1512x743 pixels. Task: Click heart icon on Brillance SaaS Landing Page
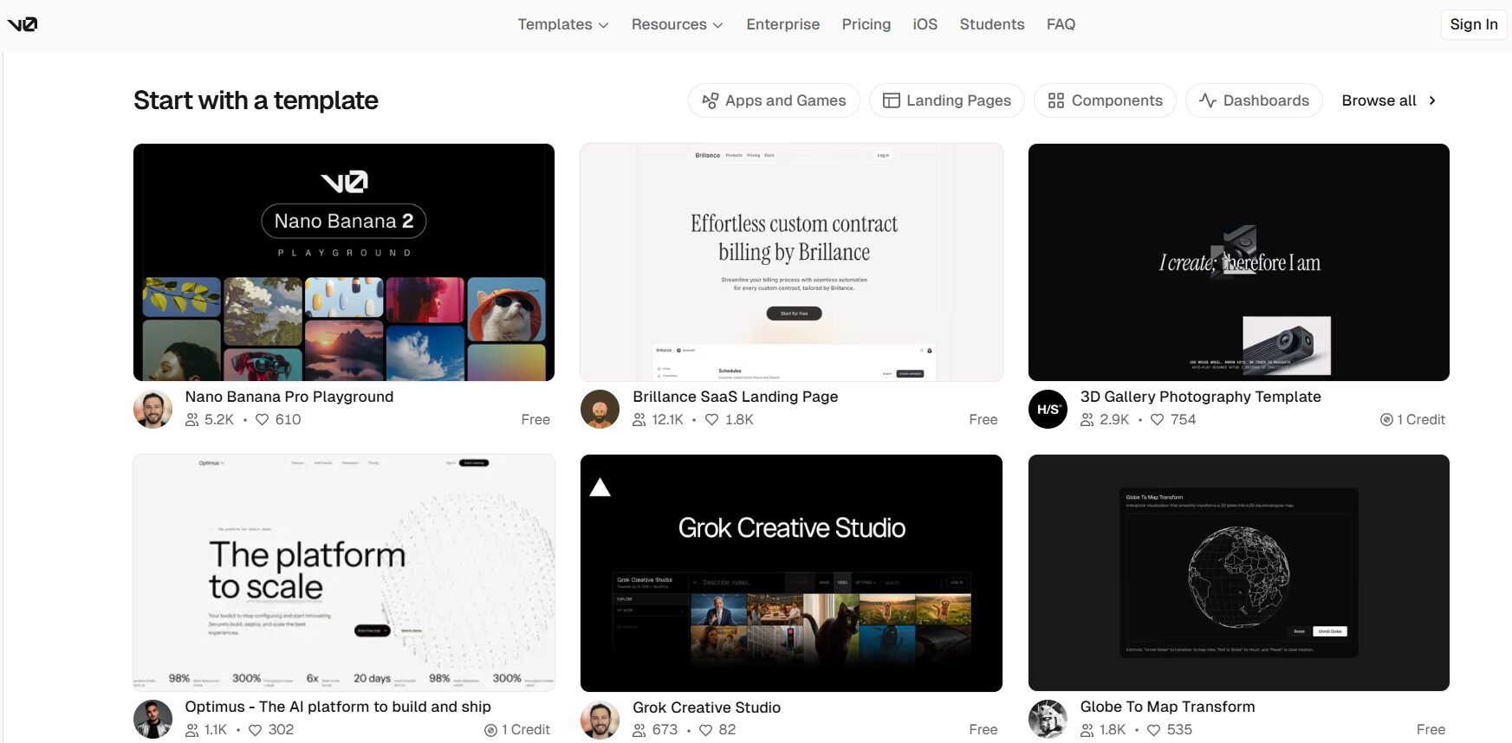(711, 420)
